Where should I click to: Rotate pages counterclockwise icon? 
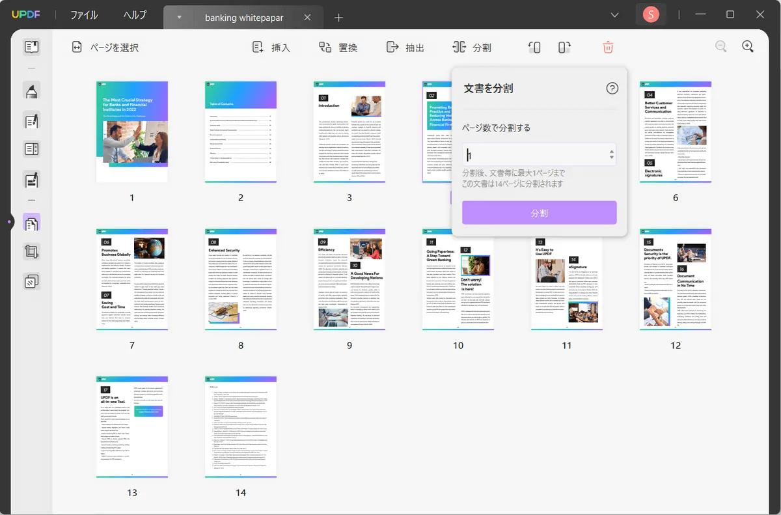[534, 47]
